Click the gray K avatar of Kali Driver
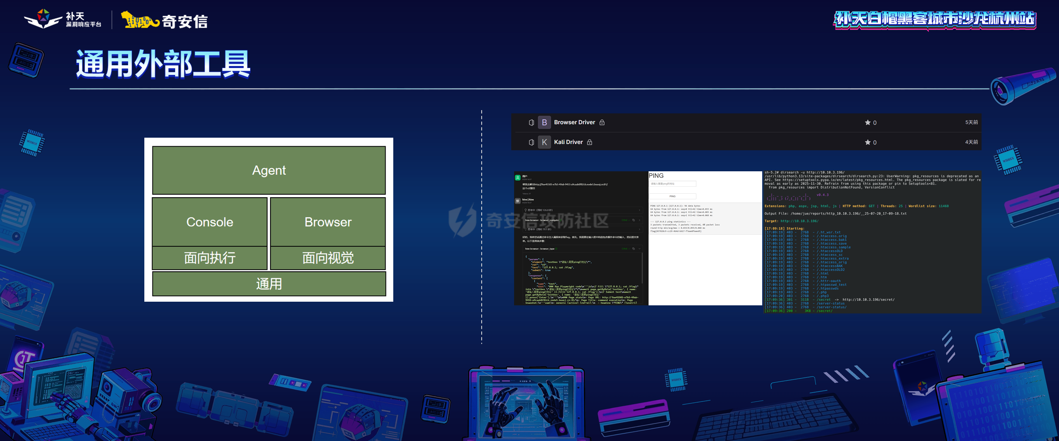Screen dimensions: 1059x441 click(545, 142)
